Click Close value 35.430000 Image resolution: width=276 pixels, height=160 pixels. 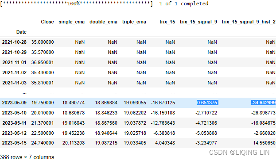point(43,73)
